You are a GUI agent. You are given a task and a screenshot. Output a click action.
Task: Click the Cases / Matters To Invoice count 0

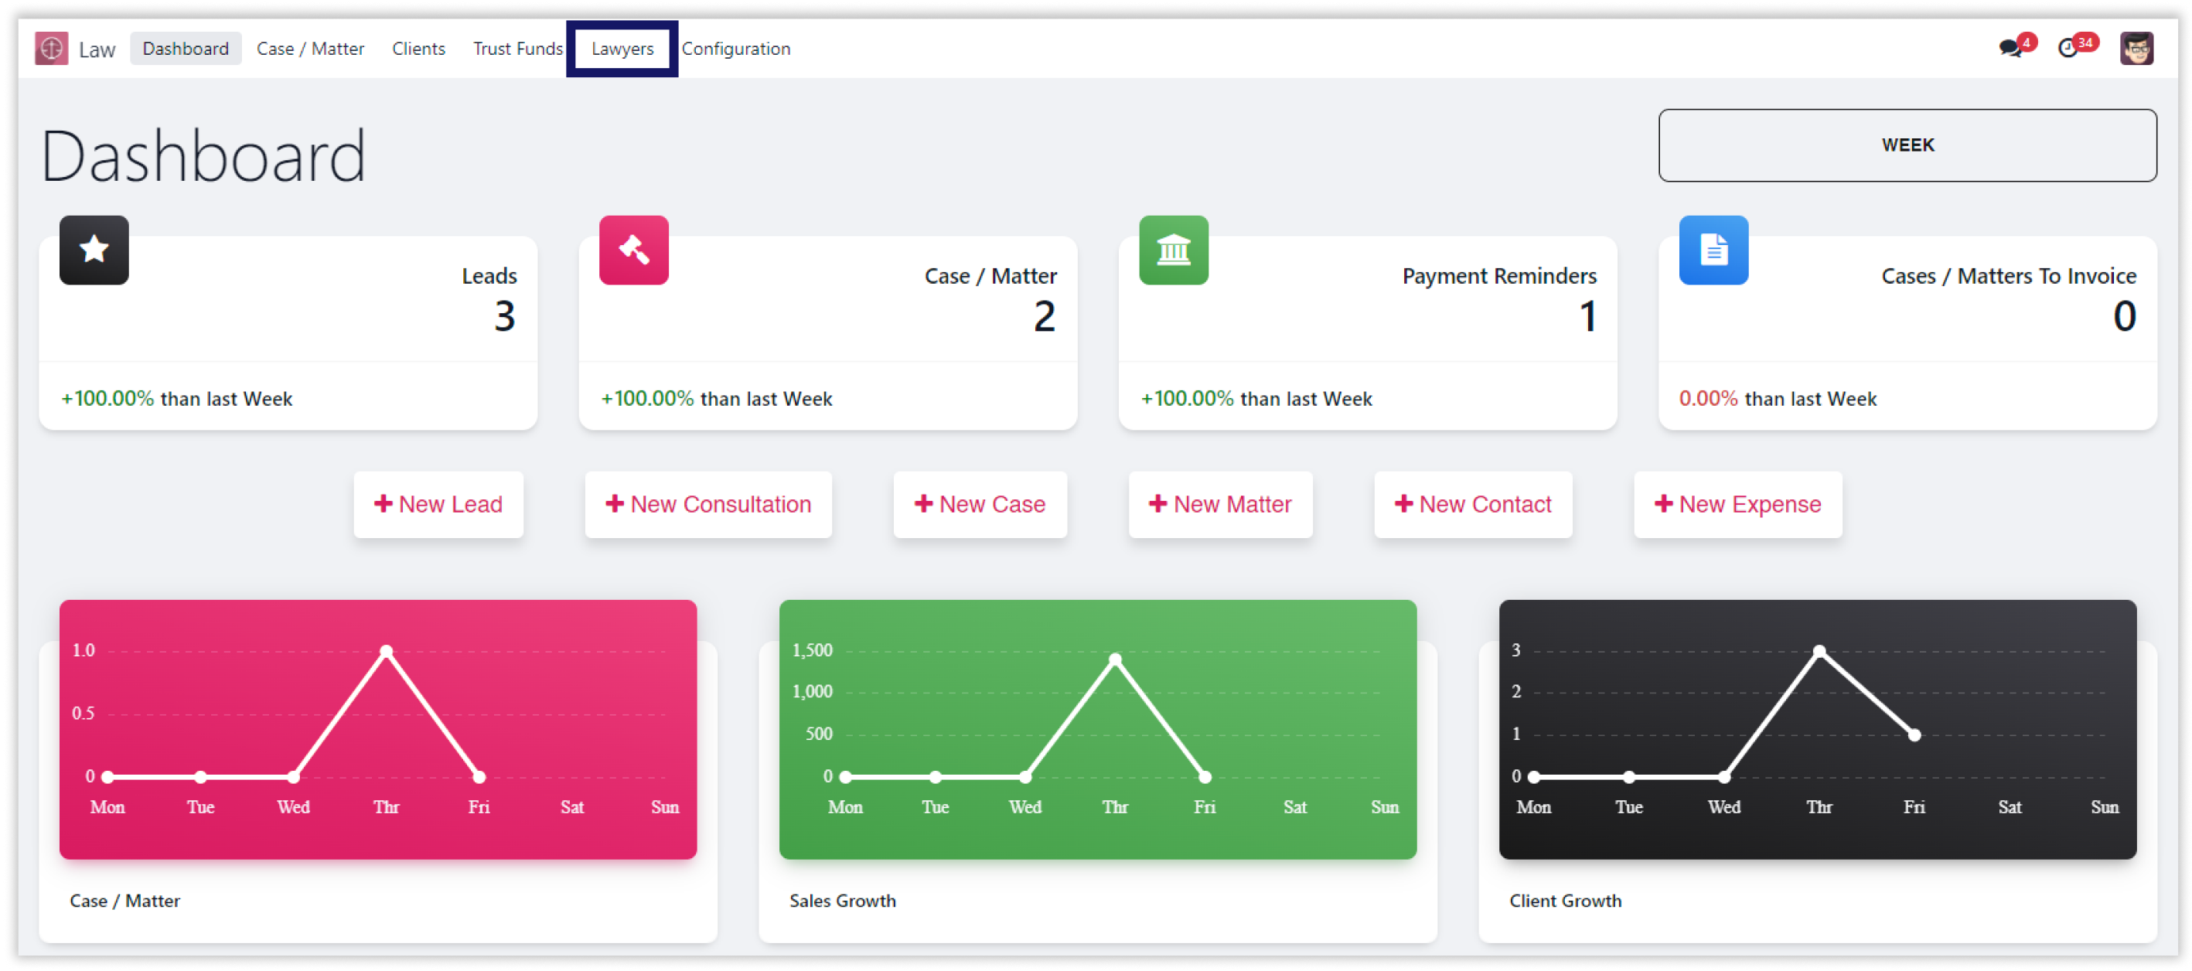[x=2124, y=316]
